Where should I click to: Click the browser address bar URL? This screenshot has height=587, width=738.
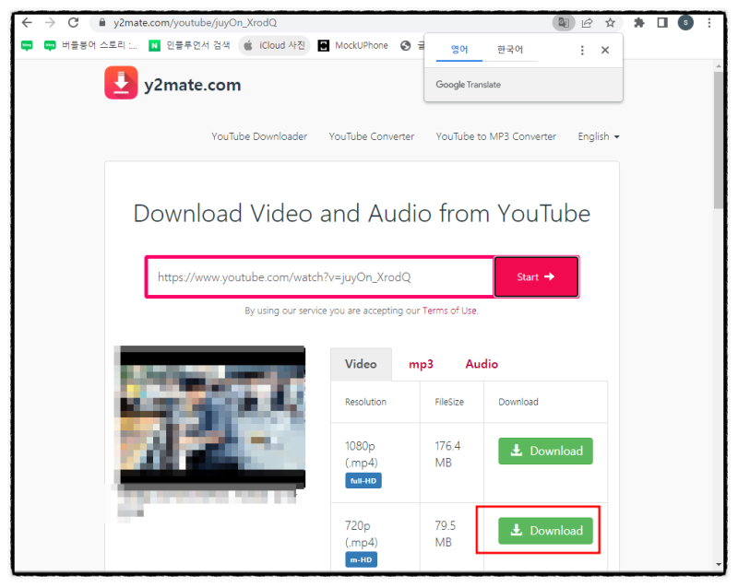(x=196, y=22)
